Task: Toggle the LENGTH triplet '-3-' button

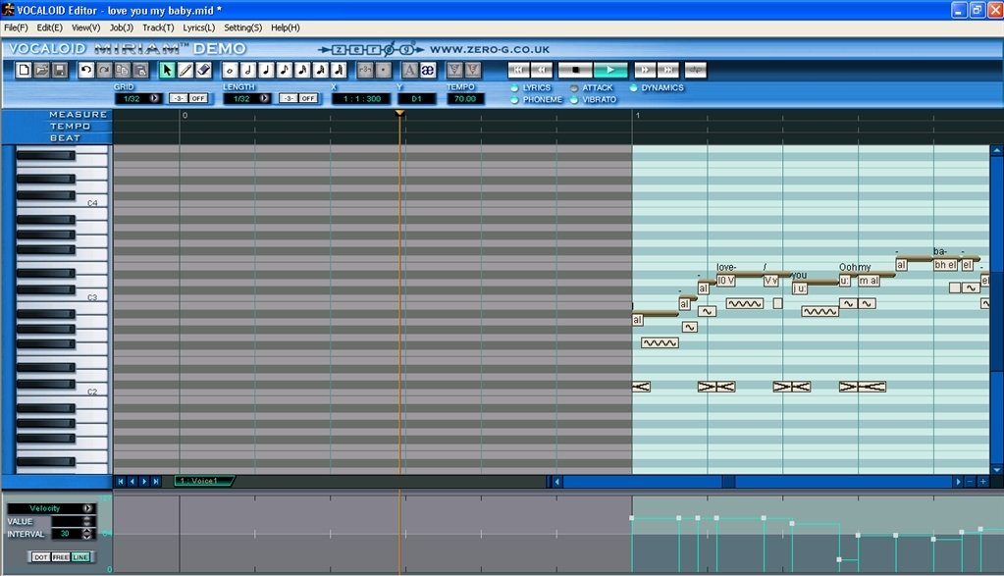Action: (289, 98)
